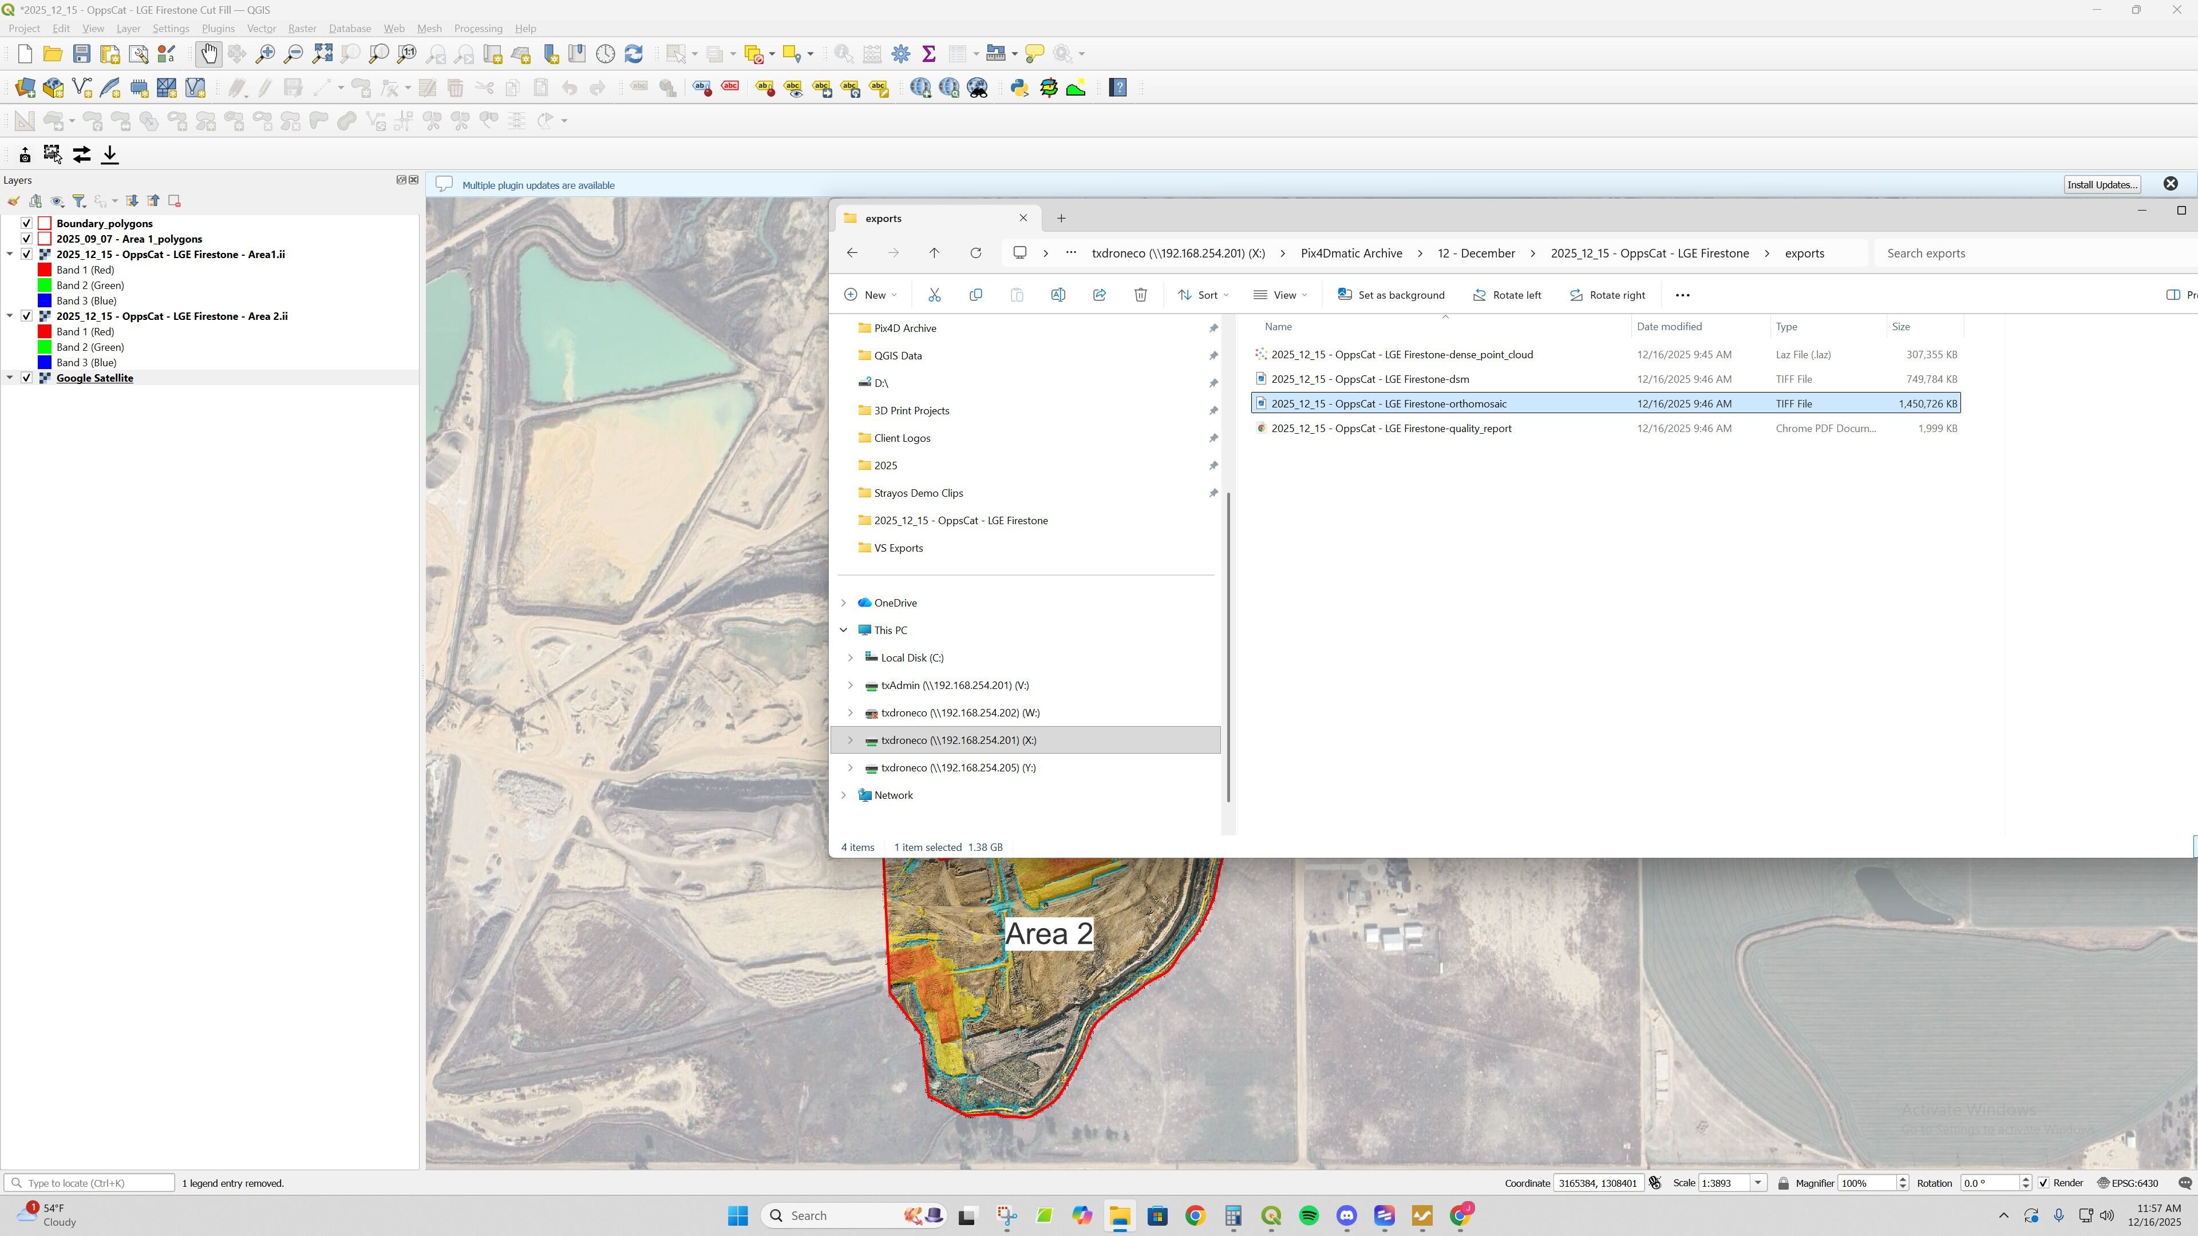The width and height of the screenshot is (2198, 1236).
Task: Expand the Google Satellite layer legend
Action: click(10, 378)
